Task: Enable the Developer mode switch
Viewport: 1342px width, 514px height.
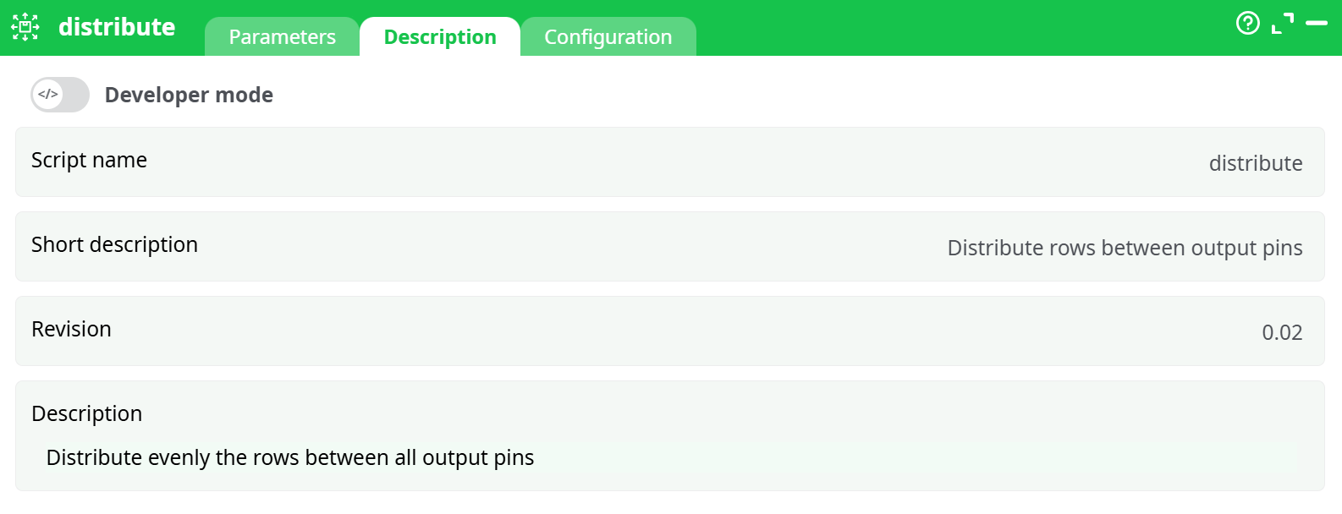Action: pyautogui.click(x=60, y=95)
